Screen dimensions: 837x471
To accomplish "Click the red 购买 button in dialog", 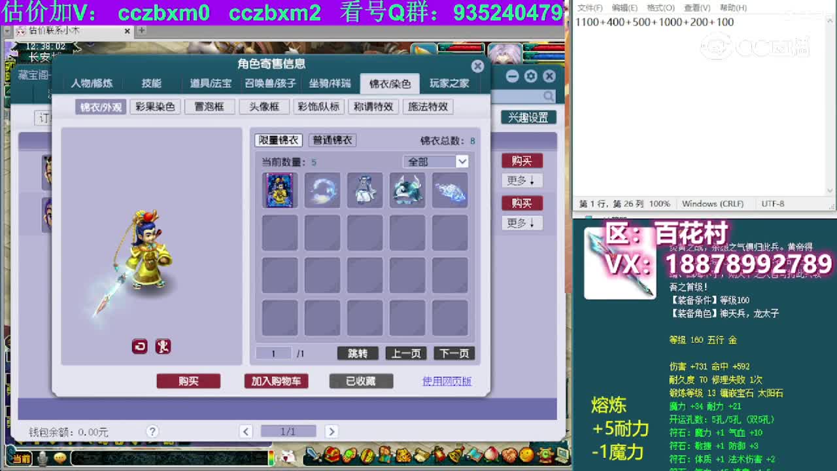I will 188,381.
